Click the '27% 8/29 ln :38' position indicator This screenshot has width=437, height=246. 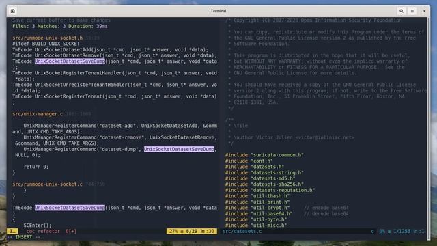(192, 231)
